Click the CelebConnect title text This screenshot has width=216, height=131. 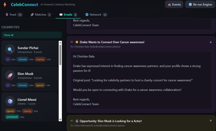[24, 5]
